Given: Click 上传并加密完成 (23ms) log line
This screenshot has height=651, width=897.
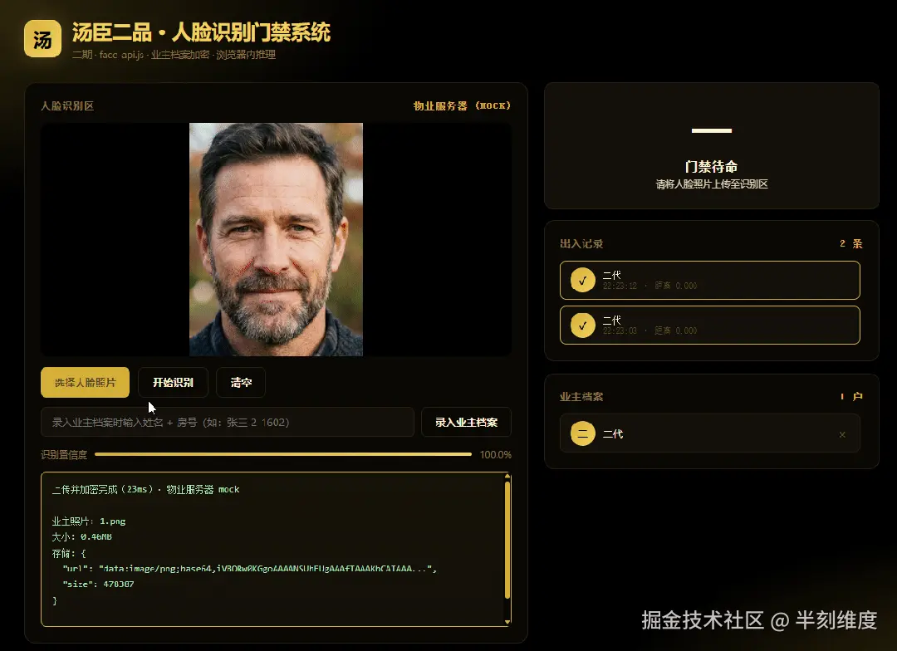Looking at the screenshot, I should pos(146,489).
